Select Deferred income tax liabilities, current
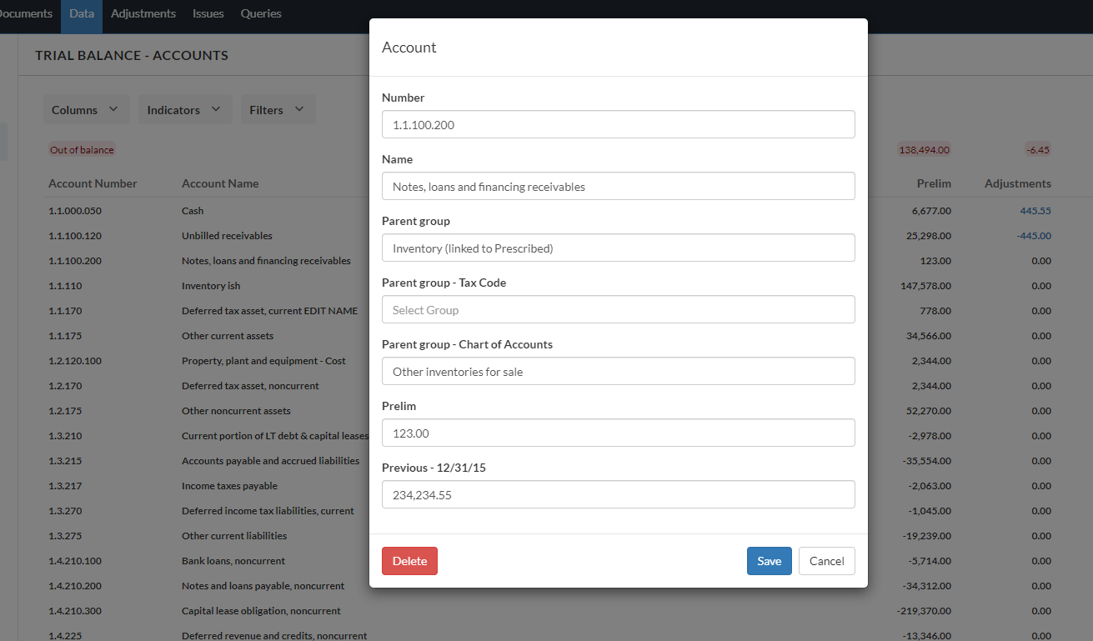Image resolution: width=1093 pixels, height=641 pixels. pos(268,511)
